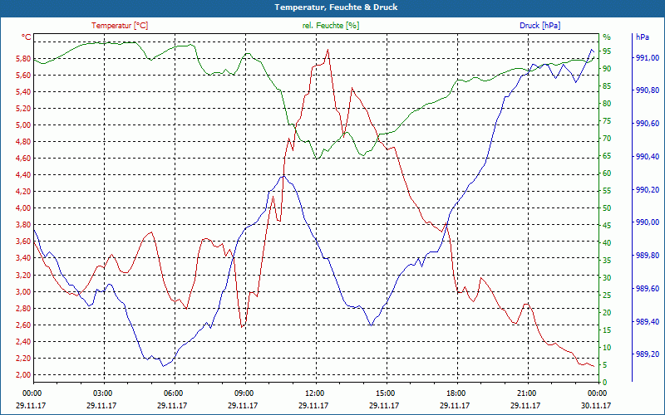
Task: Click the 4,40 temperature axis value
Action: click(24, 175)
